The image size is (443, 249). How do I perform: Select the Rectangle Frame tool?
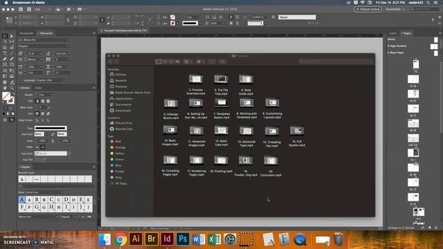click(x=5, y=64)
